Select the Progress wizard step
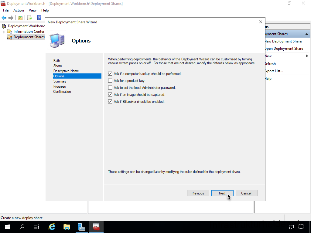The image size is (311, 233). (60, 86)
